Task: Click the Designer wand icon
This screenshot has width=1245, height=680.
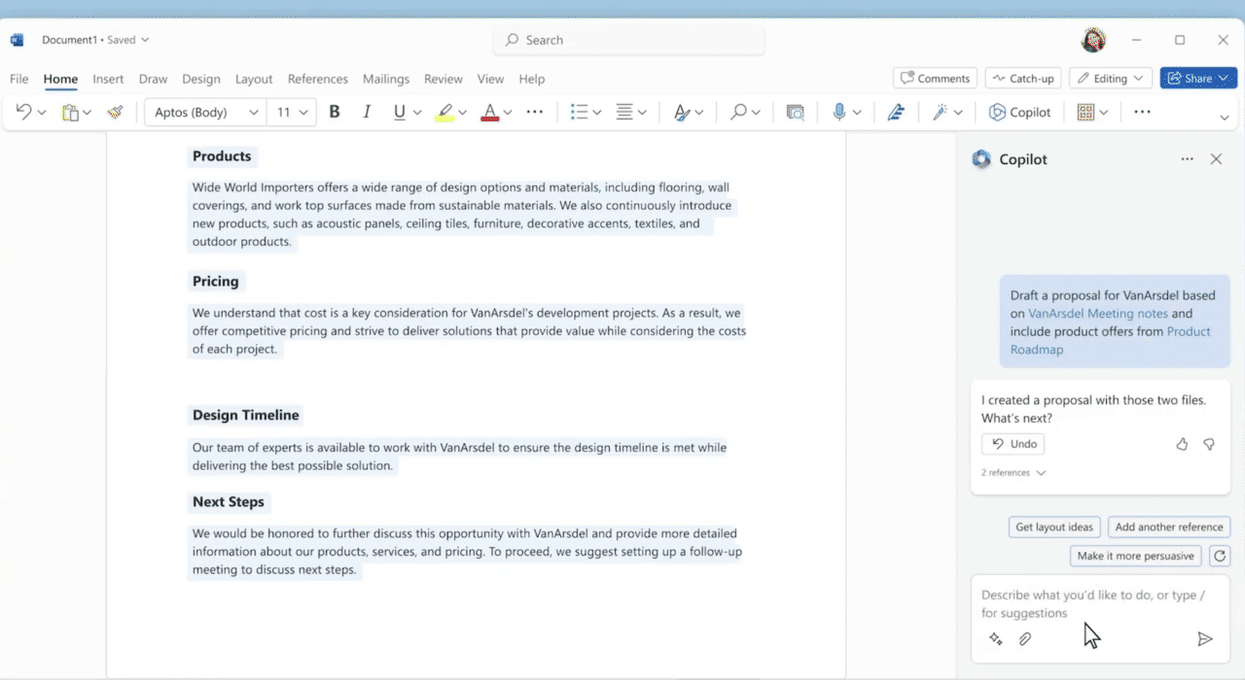Action: pos(940,112)
